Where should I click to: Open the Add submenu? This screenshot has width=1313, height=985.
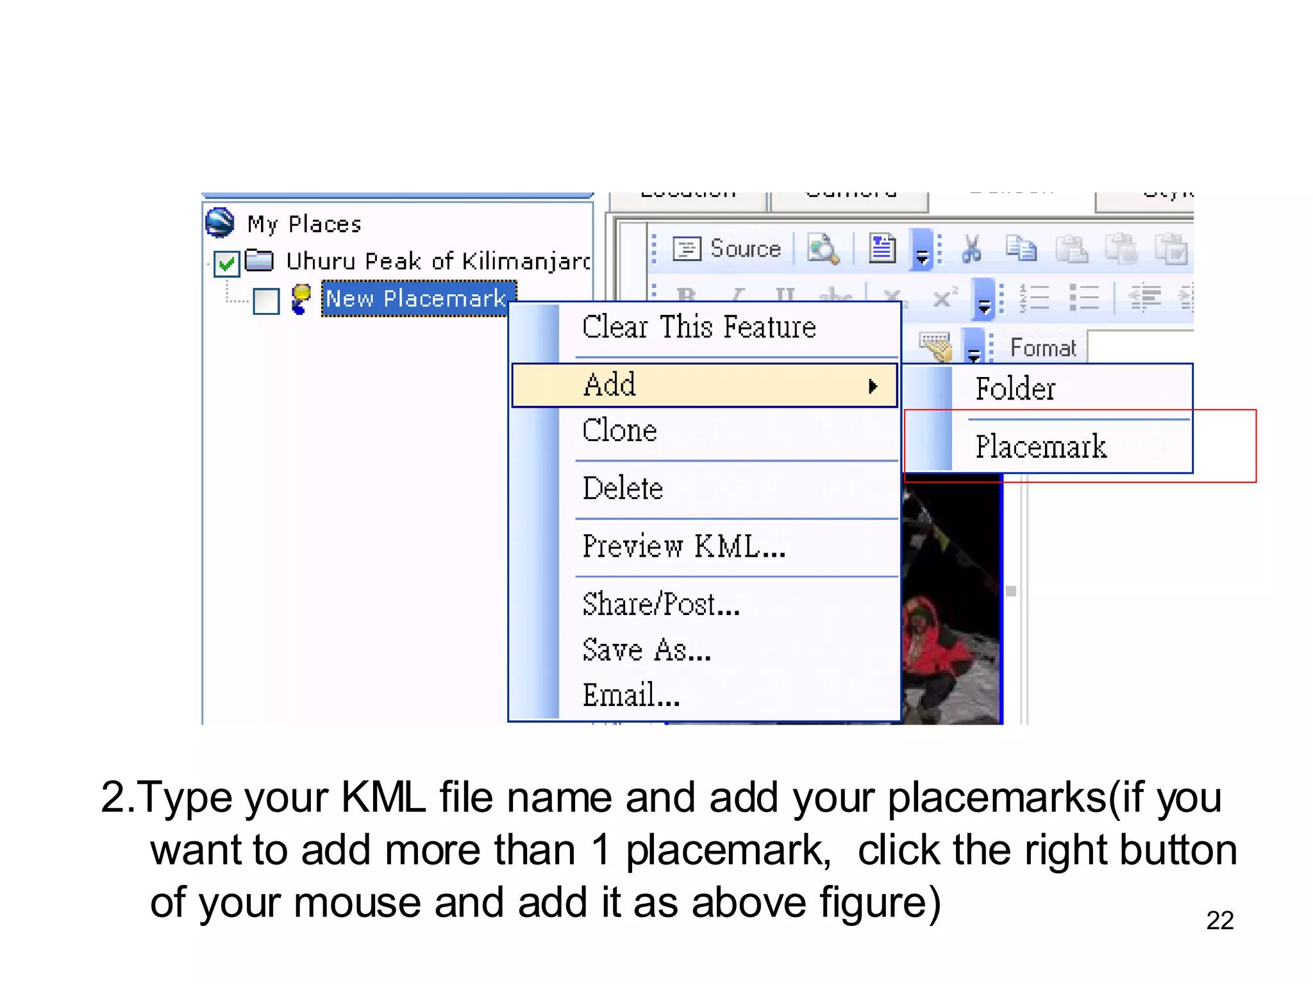point(705,385)
